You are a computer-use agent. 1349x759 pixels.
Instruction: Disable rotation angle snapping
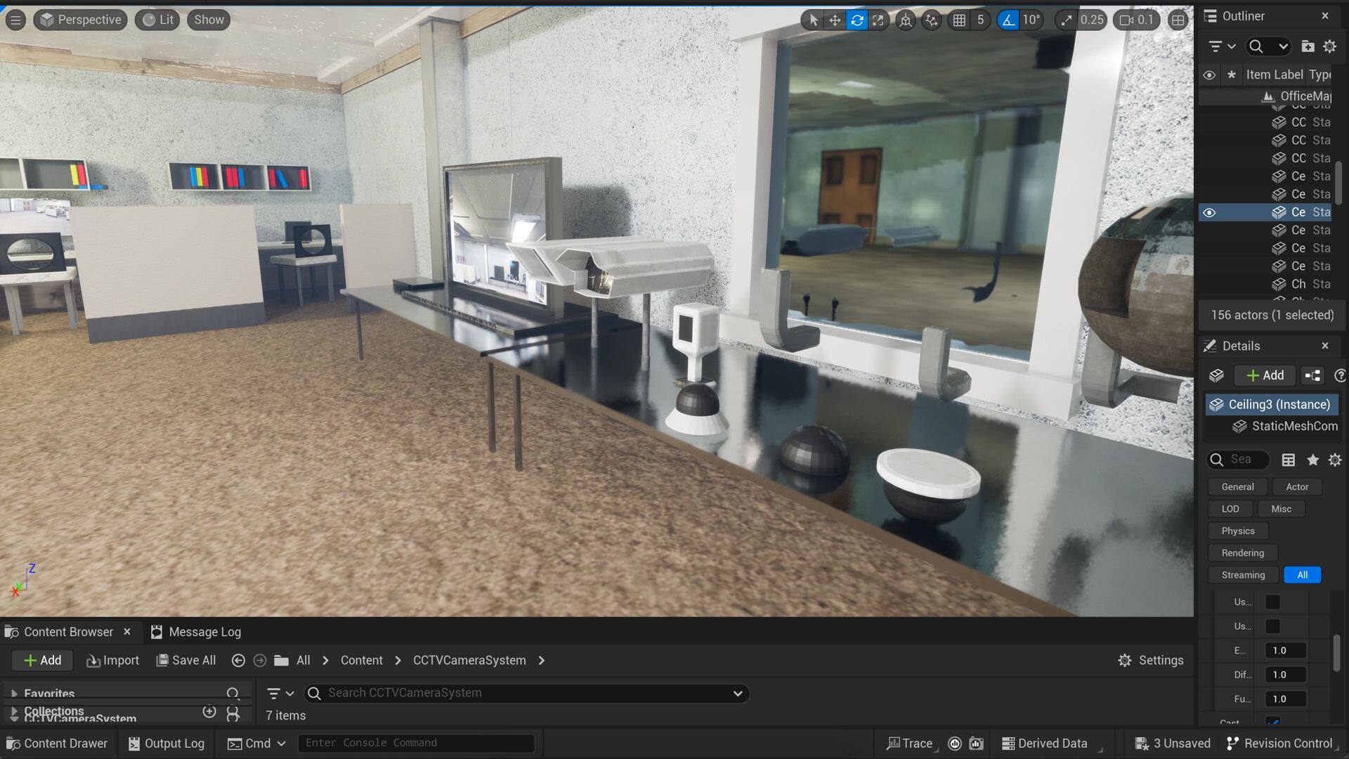tap(1008, 20)
